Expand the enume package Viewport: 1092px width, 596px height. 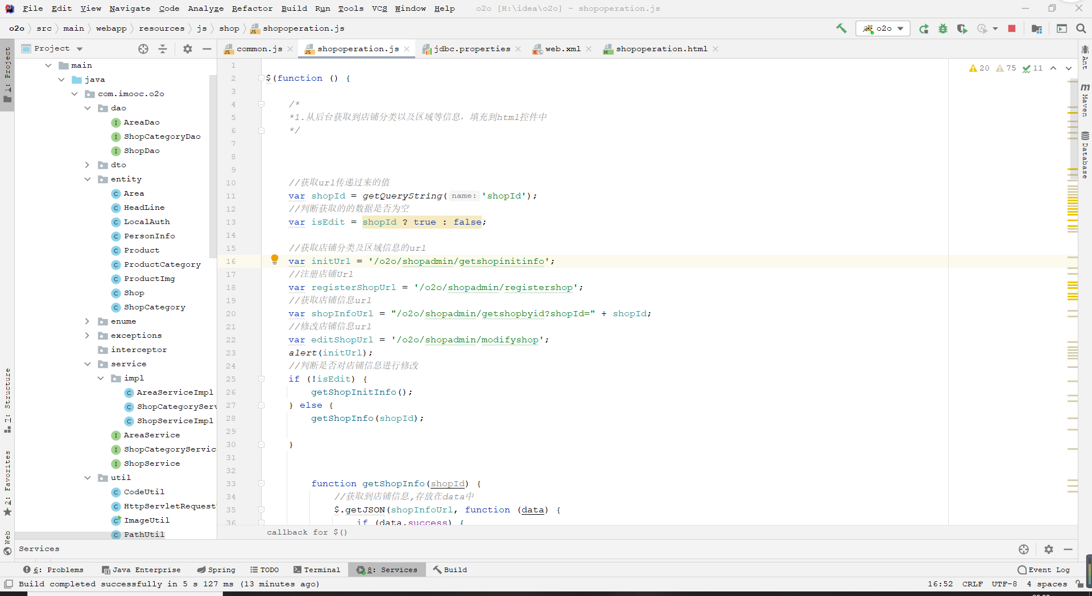(x=88, y=321)
